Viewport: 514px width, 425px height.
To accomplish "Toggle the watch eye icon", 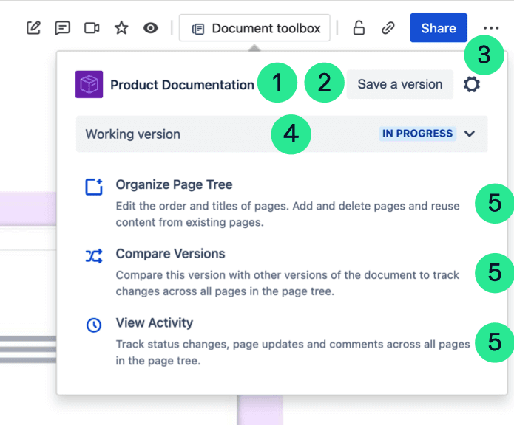I will pos(151,28).
